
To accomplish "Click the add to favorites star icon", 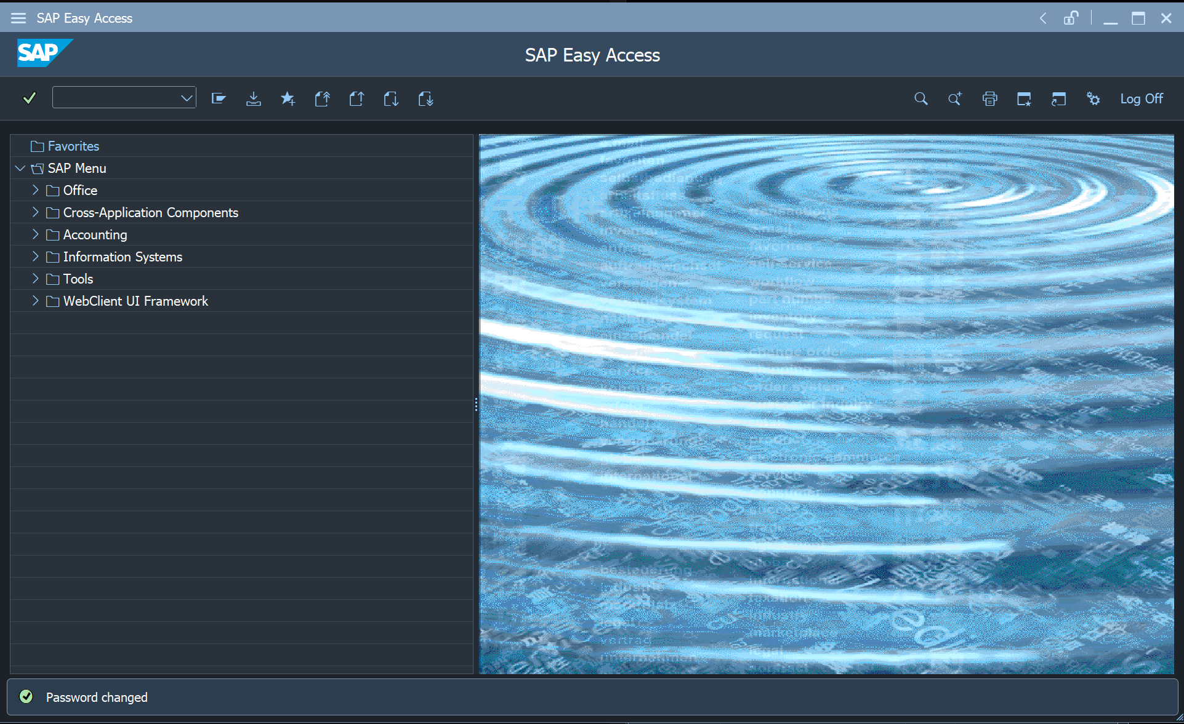I will [288, 98].
